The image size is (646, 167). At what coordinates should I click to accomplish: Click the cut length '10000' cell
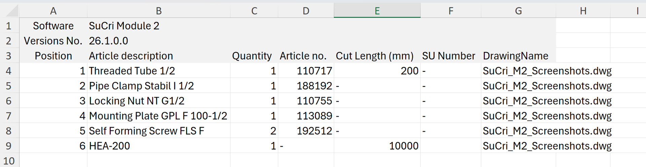[377, 146]
